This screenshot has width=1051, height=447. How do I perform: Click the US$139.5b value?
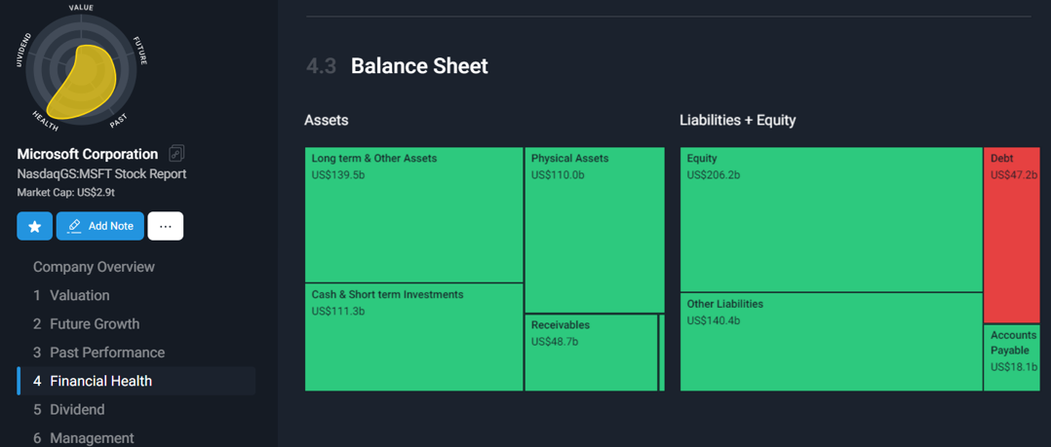click(338, 175)
